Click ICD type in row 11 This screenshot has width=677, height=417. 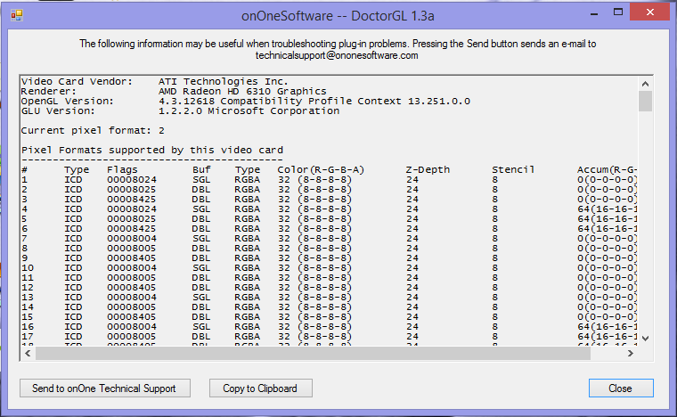[73, 278]
